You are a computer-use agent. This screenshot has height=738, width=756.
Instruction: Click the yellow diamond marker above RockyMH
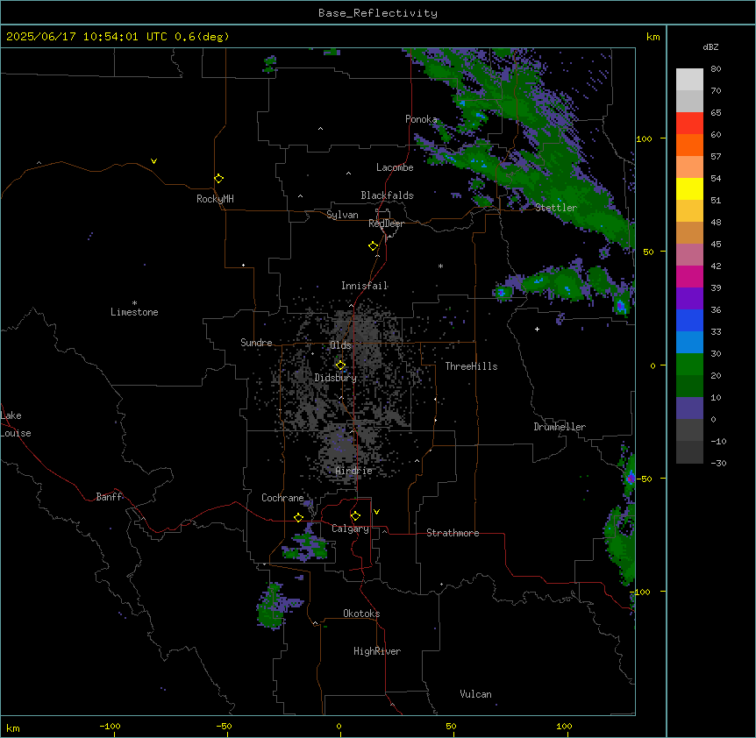pos(218,179)
